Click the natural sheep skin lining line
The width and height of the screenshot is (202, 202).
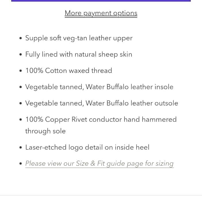(79, 54)
